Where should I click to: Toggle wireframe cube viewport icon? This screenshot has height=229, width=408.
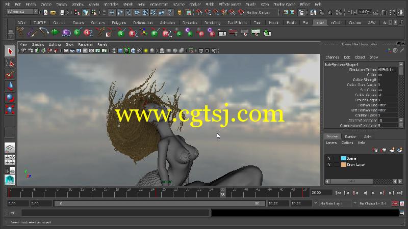tap(114, 50)
